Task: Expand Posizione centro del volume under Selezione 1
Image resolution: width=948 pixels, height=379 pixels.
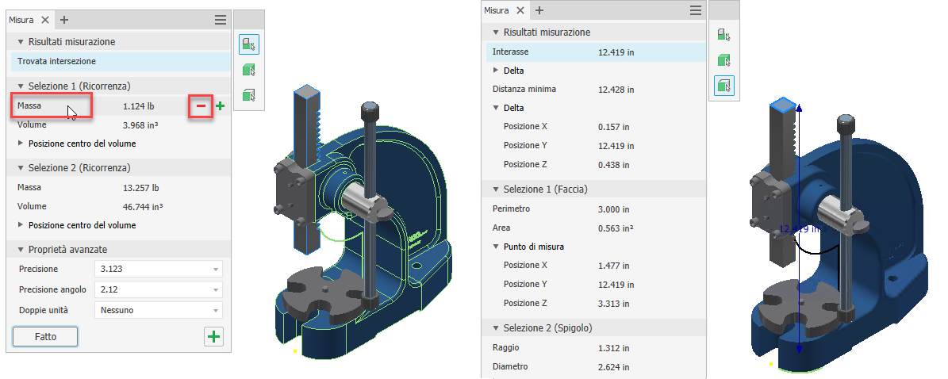Action: click(x=21, y=144)
